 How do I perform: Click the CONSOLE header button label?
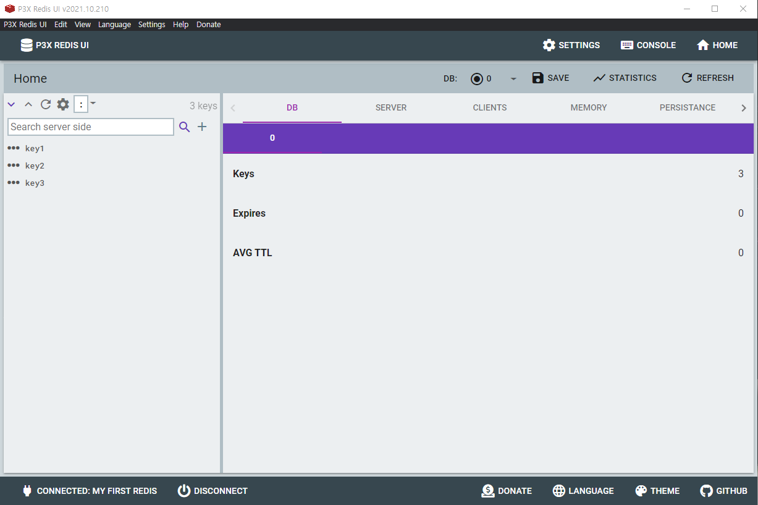[656, 45]
